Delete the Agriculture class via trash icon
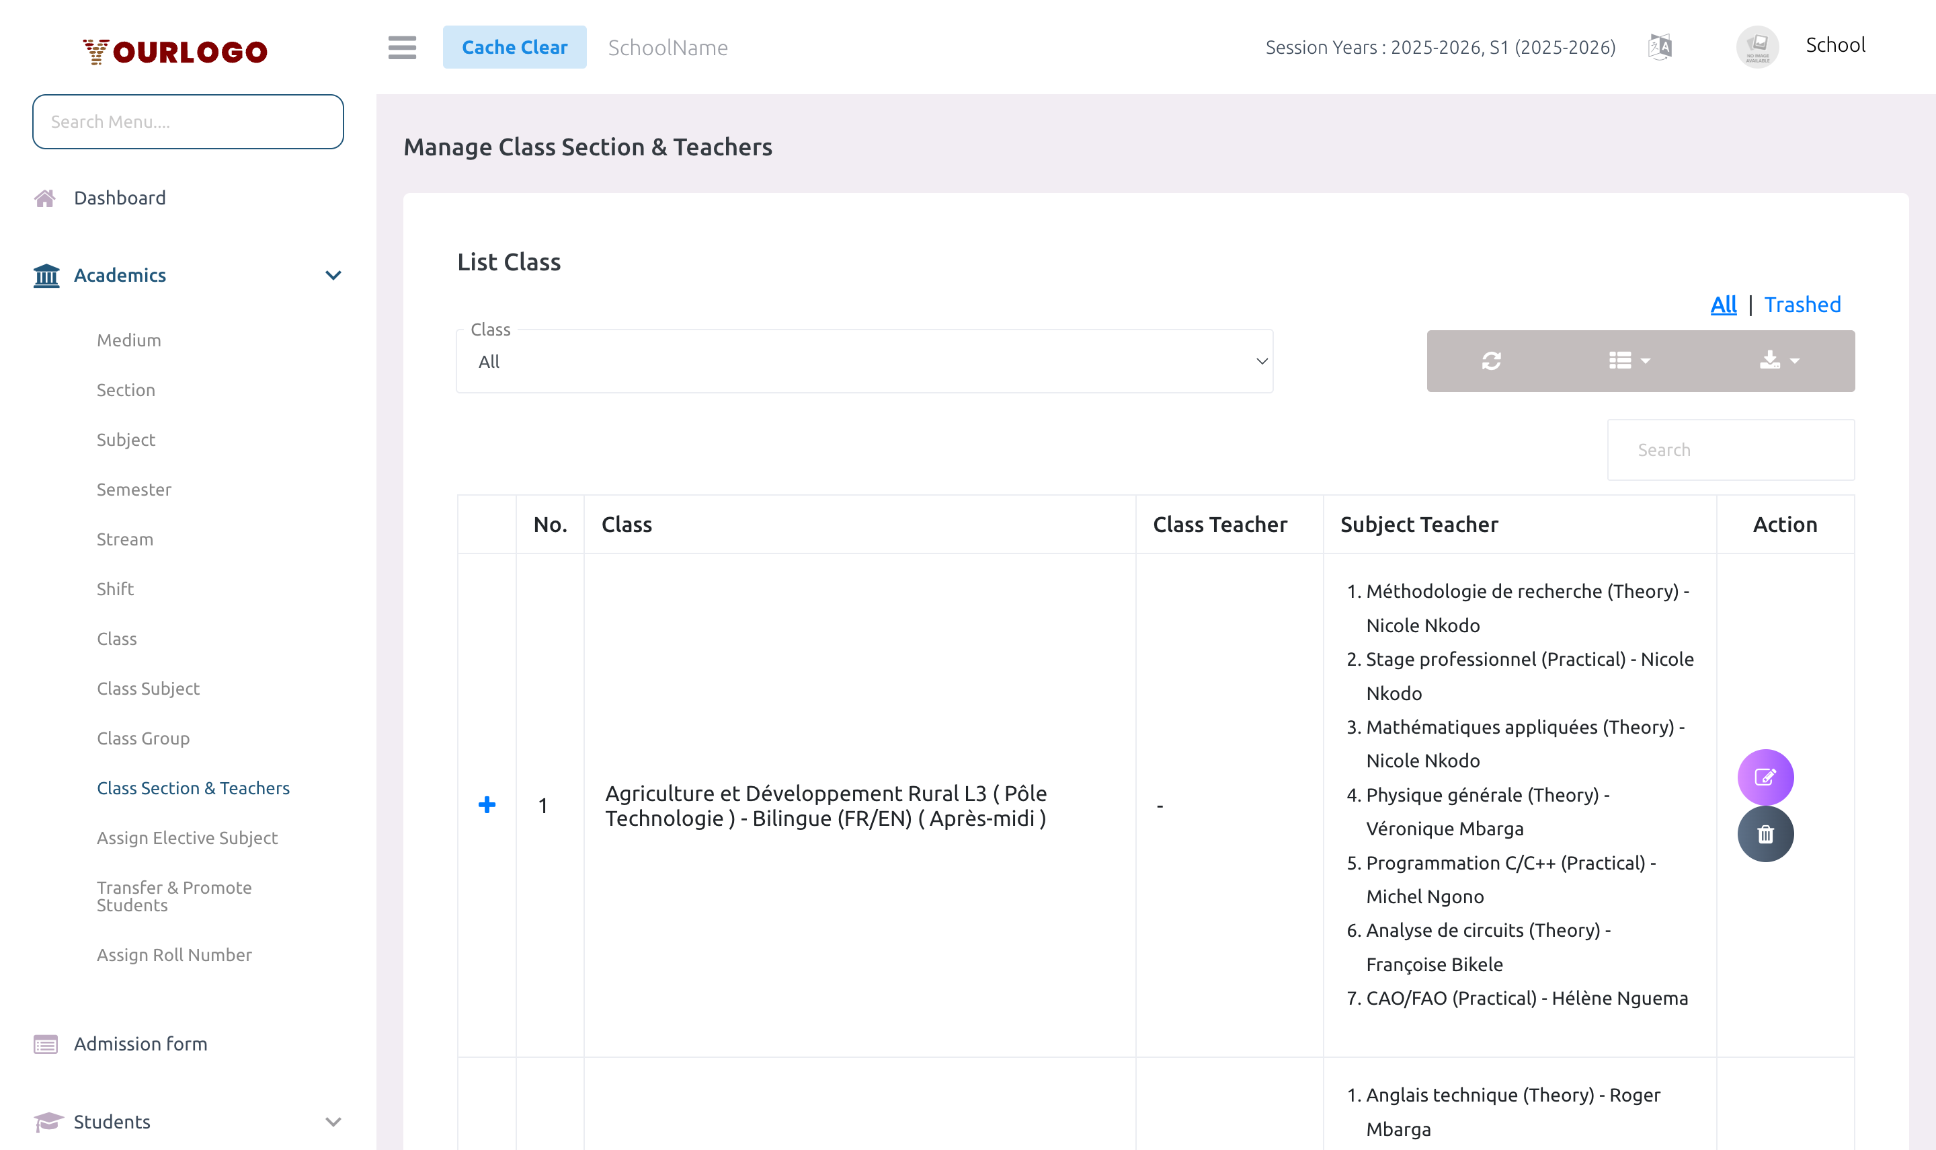The image size is (1936, 1150). click(1766, 833)
